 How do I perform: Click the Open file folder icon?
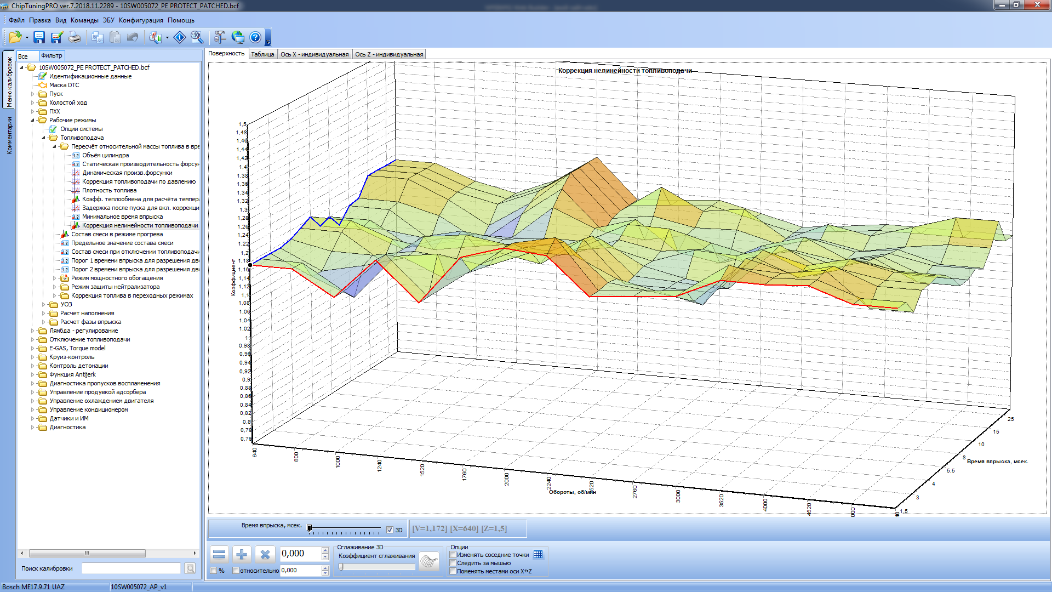(x=14, y=37)
